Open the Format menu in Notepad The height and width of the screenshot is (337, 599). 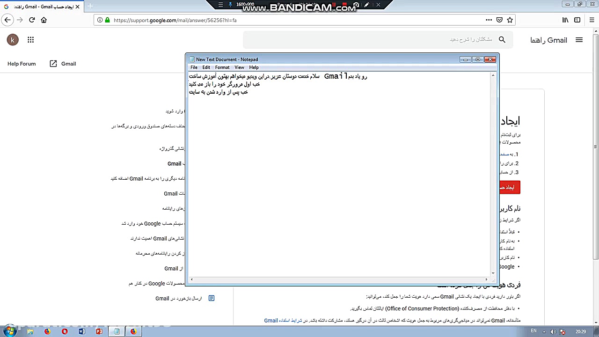click(x=222, y=67)
